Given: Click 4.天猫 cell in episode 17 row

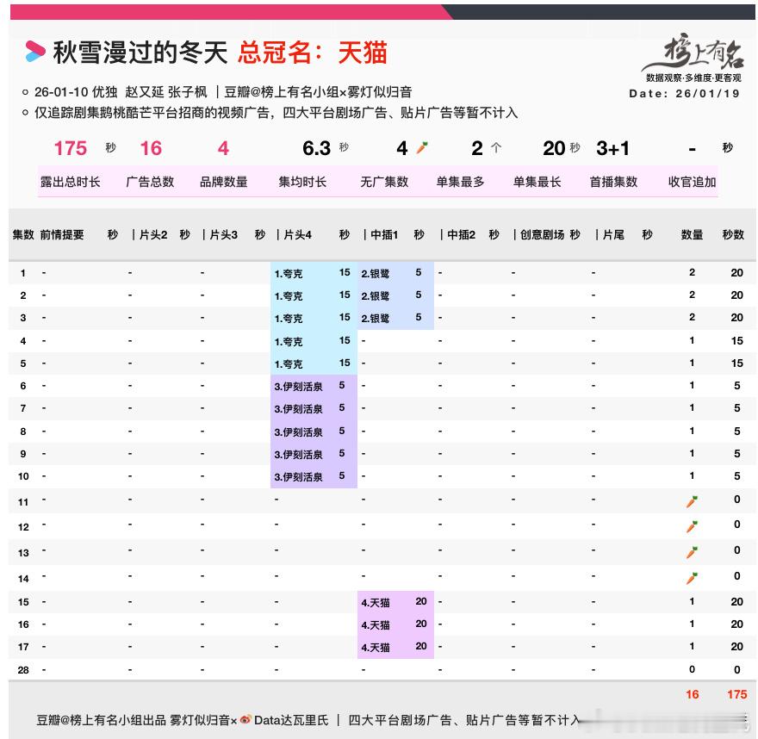Looking at the screenshot, I should (x=376, y=647).
